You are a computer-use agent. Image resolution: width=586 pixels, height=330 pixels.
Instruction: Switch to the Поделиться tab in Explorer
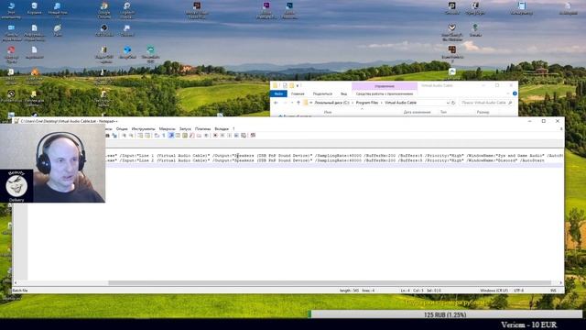click(x=322, y=93)
